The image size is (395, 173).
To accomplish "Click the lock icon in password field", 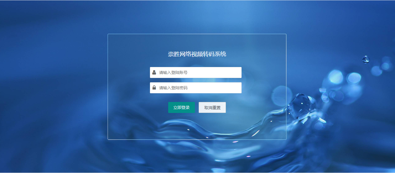I will pos(154,88).
